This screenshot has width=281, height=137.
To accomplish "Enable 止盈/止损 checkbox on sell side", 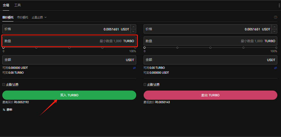I will (x=145, y=85).
